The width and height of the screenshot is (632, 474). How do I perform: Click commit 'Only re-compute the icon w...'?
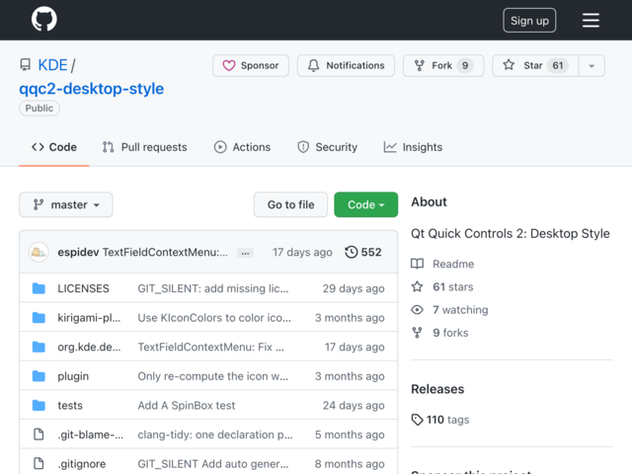coord(213,376)
